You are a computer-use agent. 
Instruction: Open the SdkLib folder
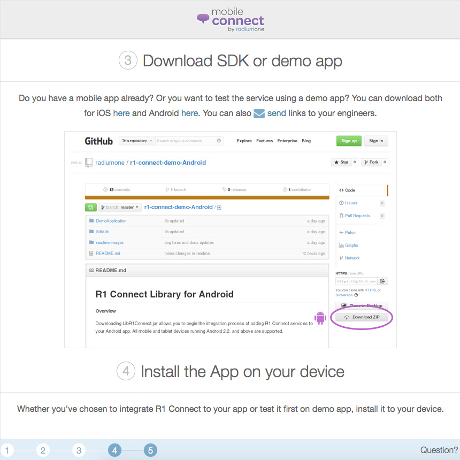(x=102, y=232)
